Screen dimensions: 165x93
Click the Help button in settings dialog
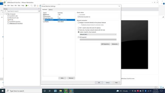(x=116, y=83)
